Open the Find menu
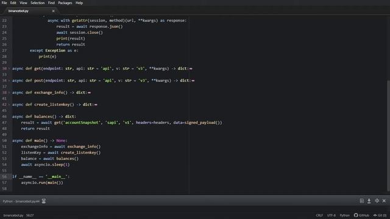This screenshot has width=390, height=219. tap(51, 2)
